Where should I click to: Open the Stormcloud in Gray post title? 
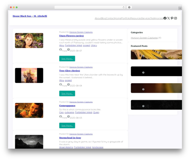tap(70, 138)
